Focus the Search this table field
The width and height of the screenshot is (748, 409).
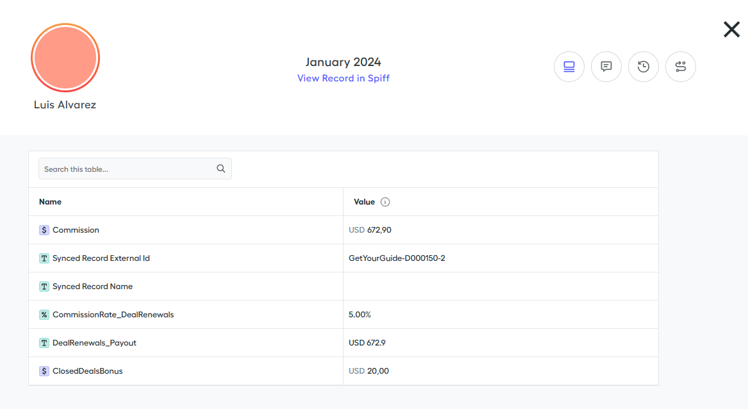pos(128,169)
